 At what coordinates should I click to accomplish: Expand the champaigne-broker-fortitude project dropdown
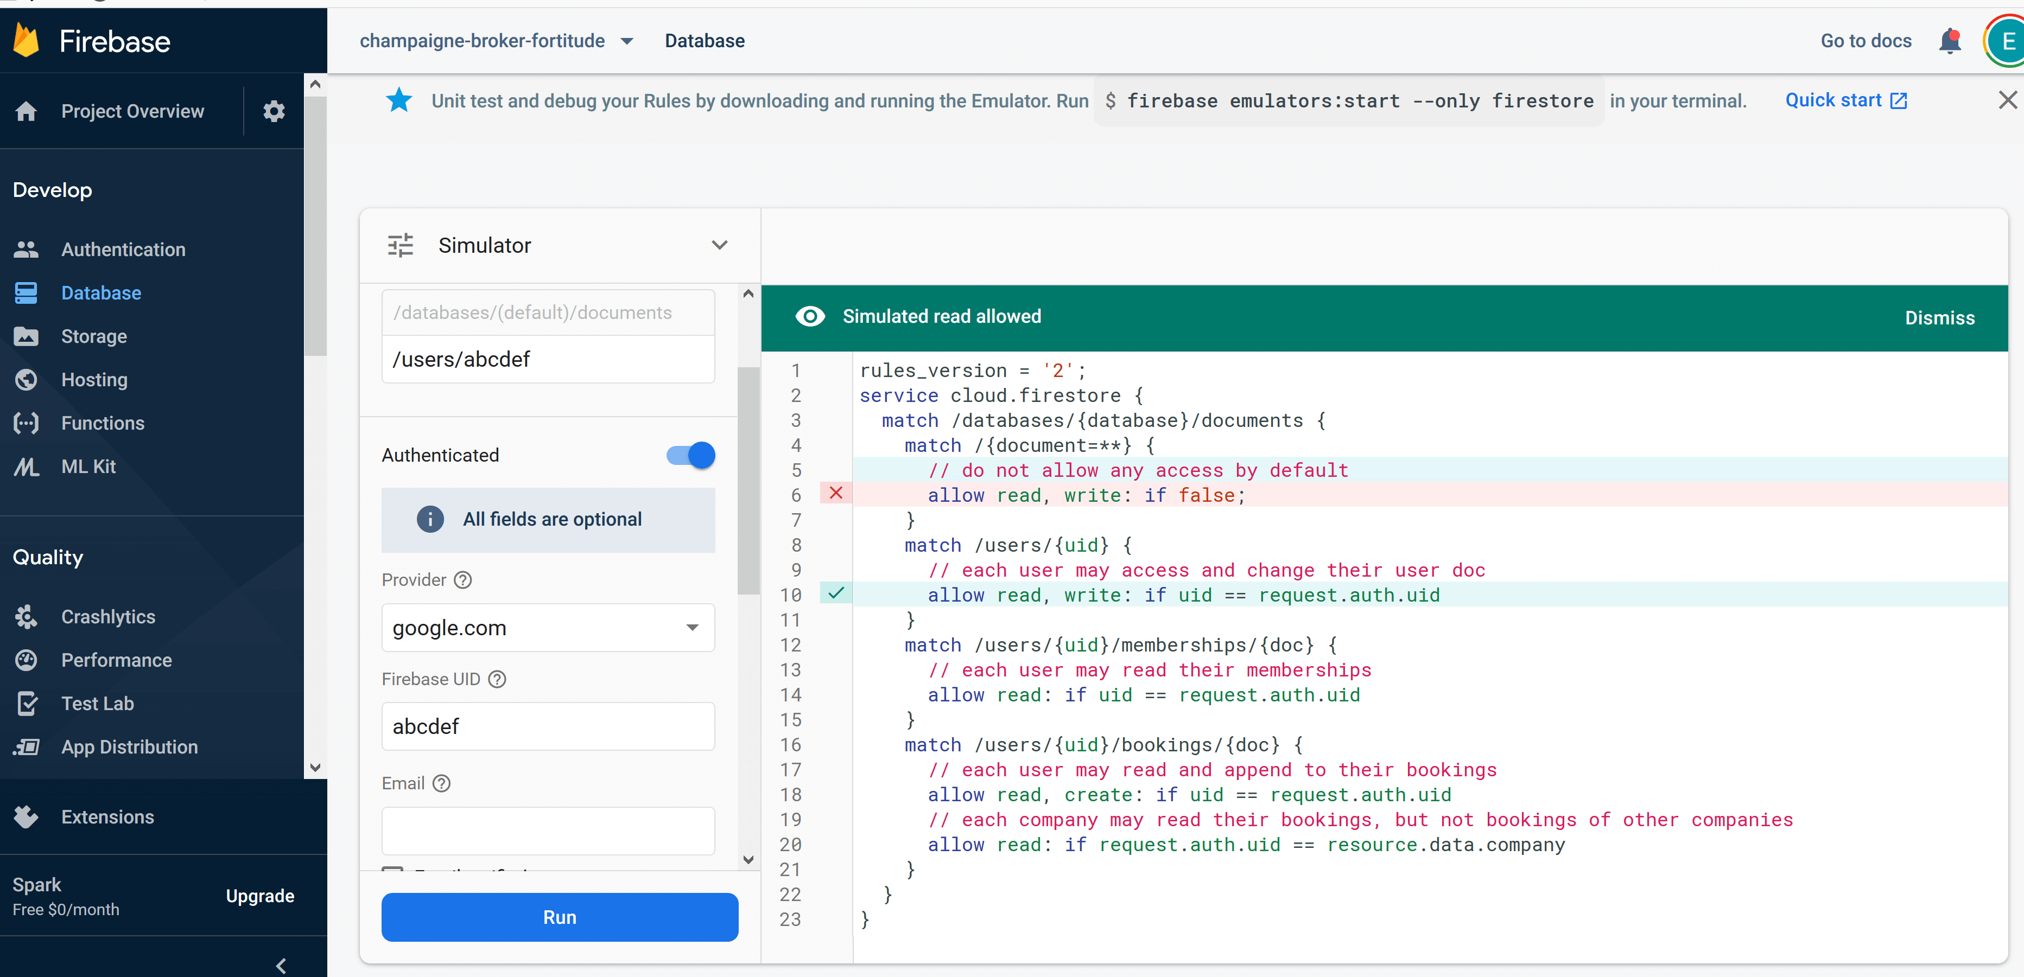[x=626, y=41]
